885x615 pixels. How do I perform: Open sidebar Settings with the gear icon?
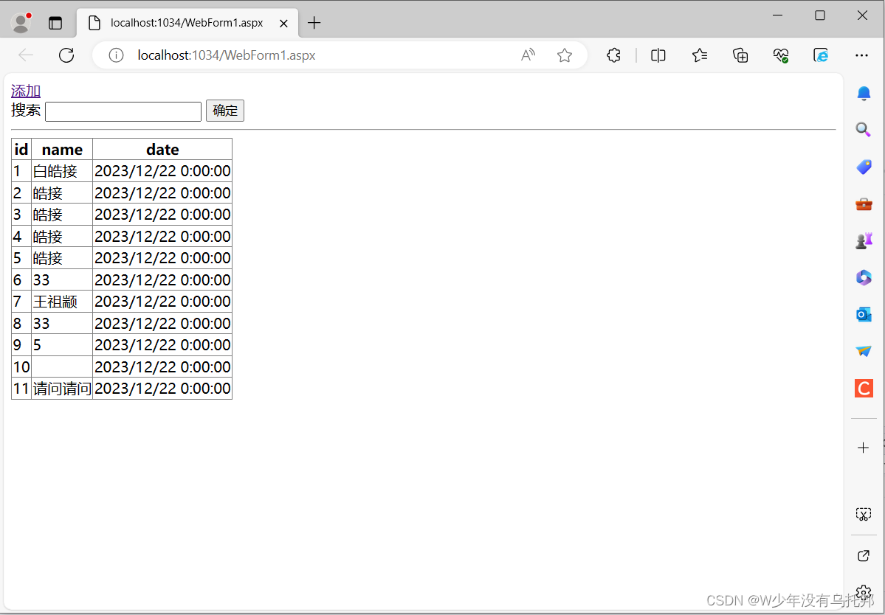click(864, 592)
